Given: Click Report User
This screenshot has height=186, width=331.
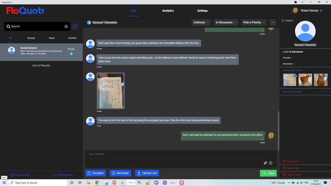Looking at the screenshot, I should (291, 168).
